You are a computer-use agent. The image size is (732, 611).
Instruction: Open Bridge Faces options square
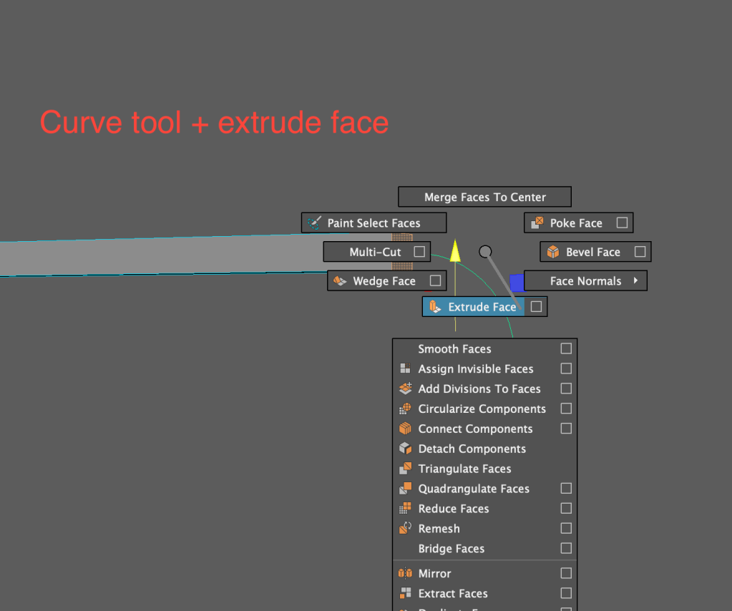pyautogui.click(x=566, y=549)
